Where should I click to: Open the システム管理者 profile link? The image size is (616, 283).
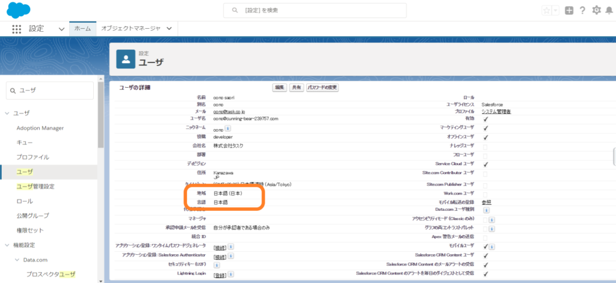point(496,112)
